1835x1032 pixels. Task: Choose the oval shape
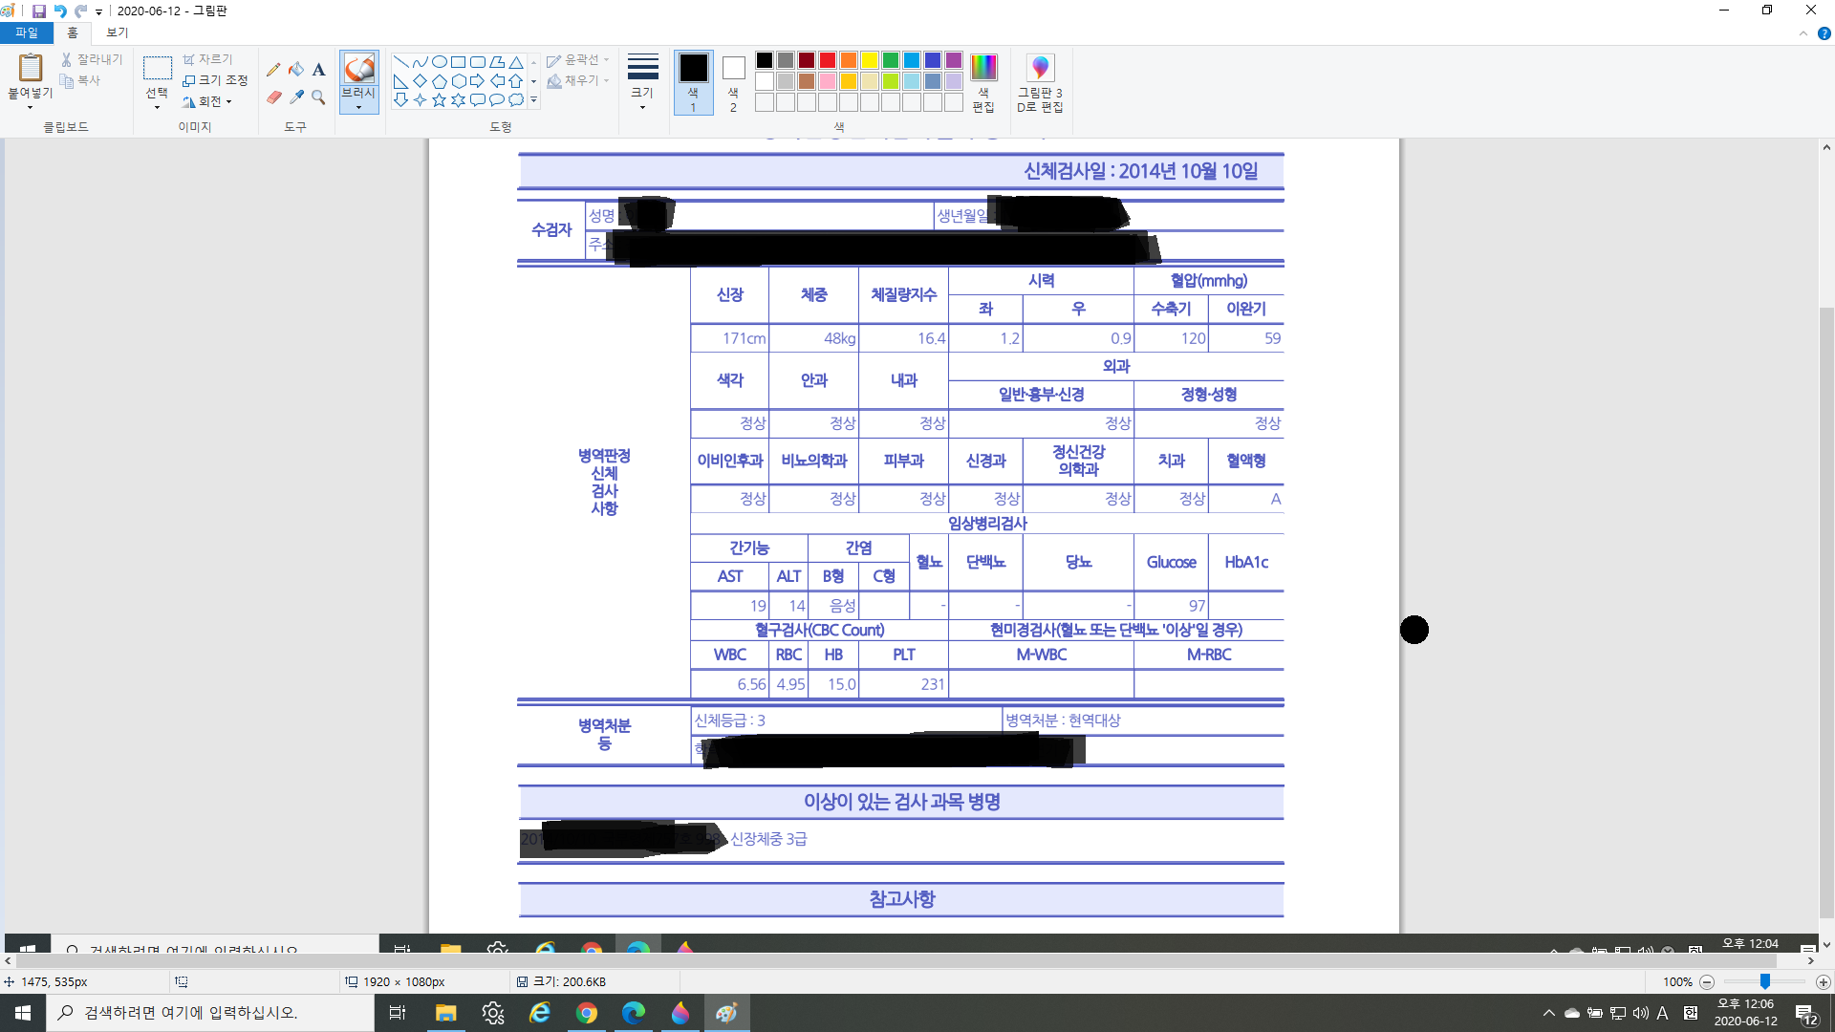(x=439, y=61)
